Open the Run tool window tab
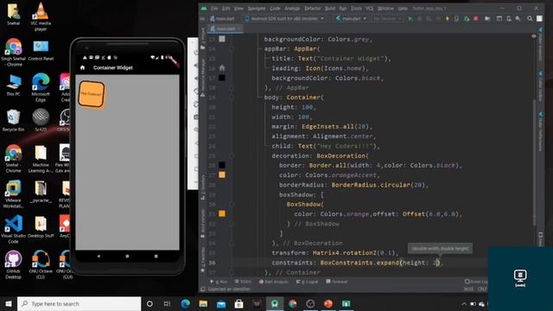The image size is (553, 311). pos(219,282)
